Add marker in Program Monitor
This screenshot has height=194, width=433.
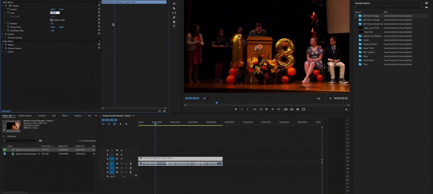[x=236, y=109]
